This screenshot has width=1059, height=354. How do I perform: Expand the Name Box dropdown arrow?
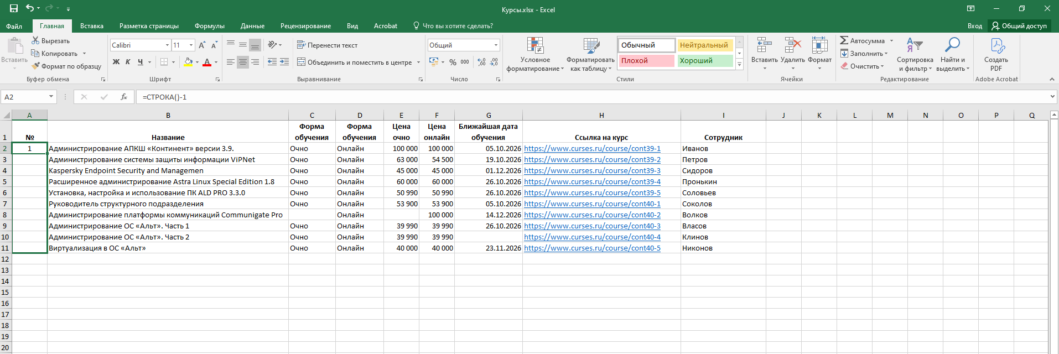(x=51, y=97)
